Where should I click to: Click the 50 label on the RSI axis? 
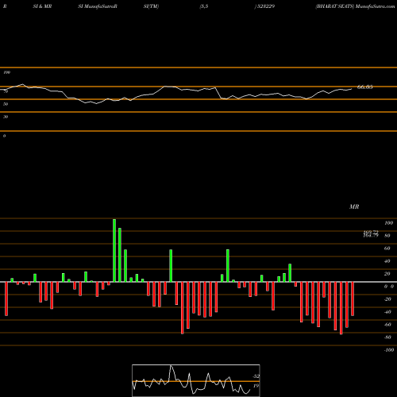point(6,104)
